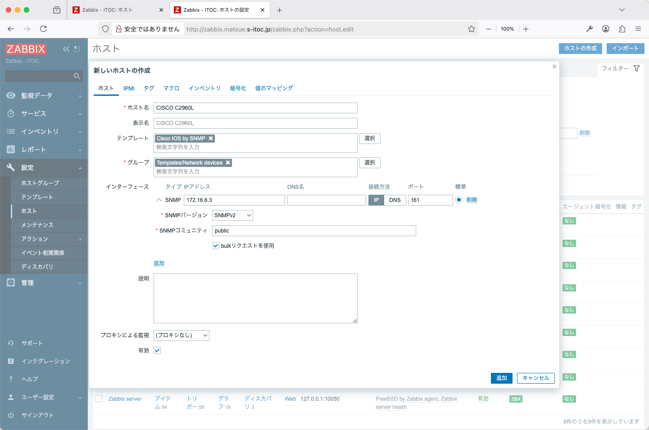Expand the 管理 sidebar section chevron
The image size is (649, 430).
pyautogui.click(x=80, y=283)
